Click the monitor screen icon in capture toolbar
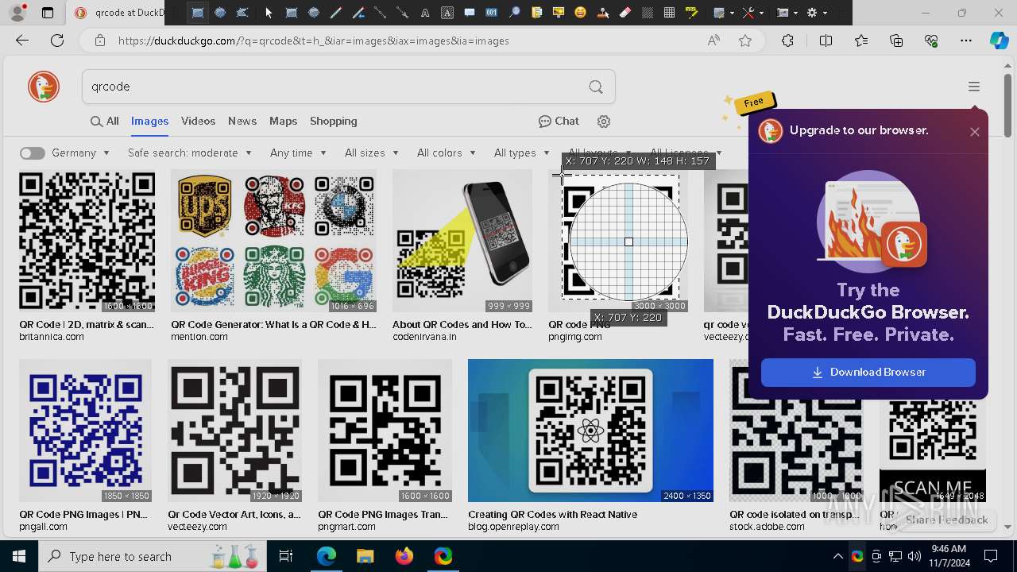The image size is (1017, 572). tap(559, 13)
